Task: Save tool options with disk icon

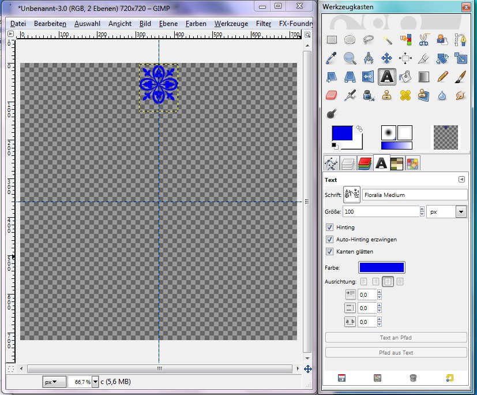Action: pos(341,378)
